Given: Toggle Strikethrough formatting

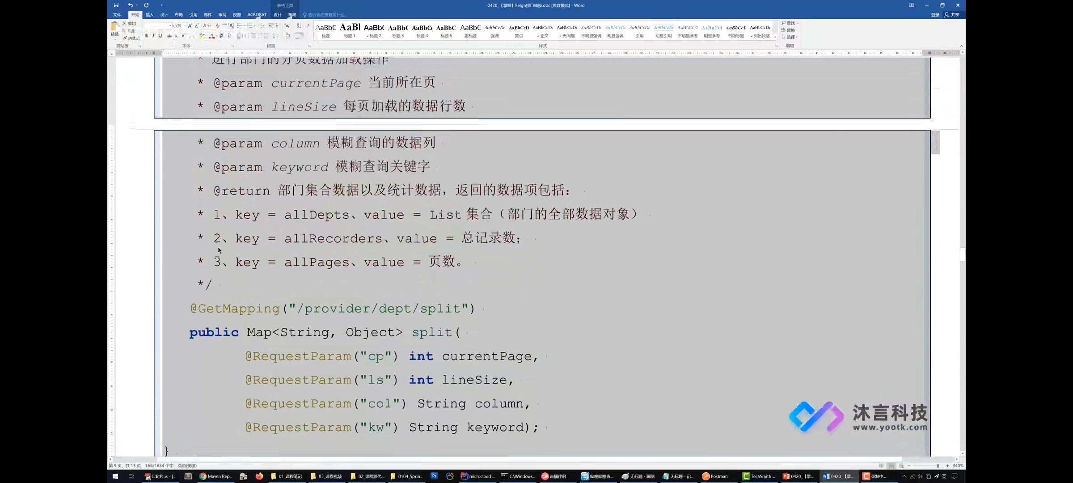Looking at the screenshot, I should pos(169,36).
